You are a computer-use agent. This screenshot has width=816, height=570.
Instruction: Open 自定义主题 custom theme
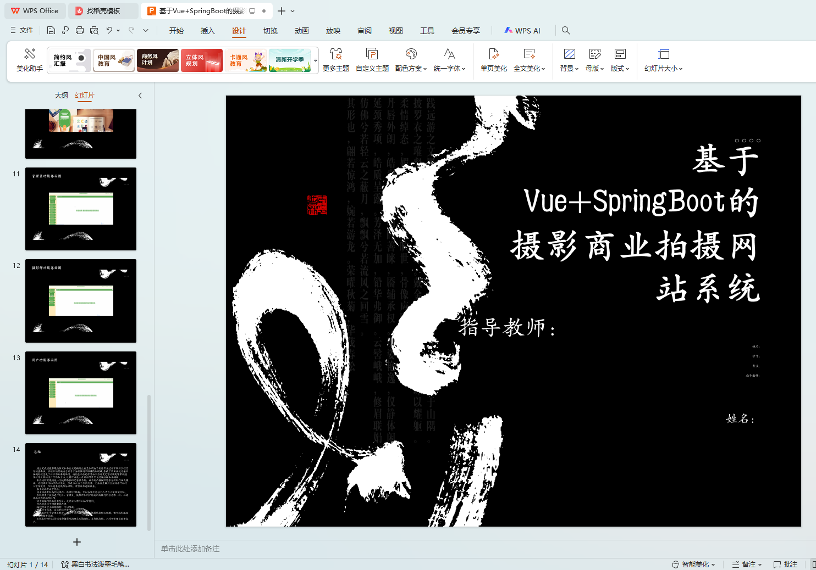(372, 60)
